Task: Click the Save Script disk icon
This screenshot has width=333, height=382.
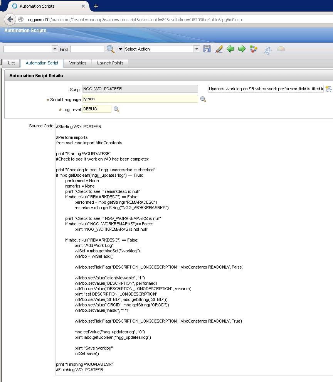Action: pyautogui.click(x=207, y=49)
